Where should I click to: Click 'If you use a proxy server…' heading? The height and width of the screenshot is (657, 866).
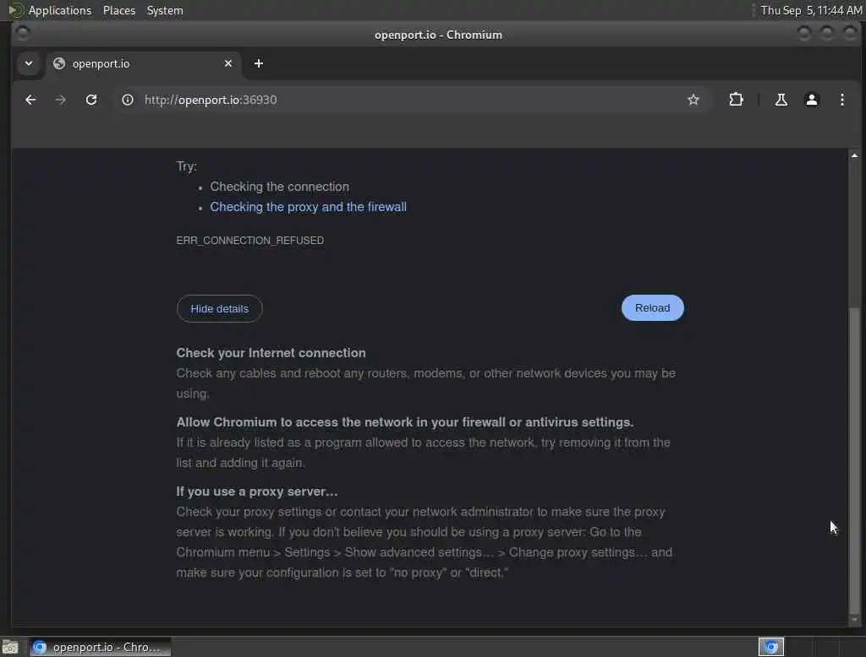pos(257,491)
